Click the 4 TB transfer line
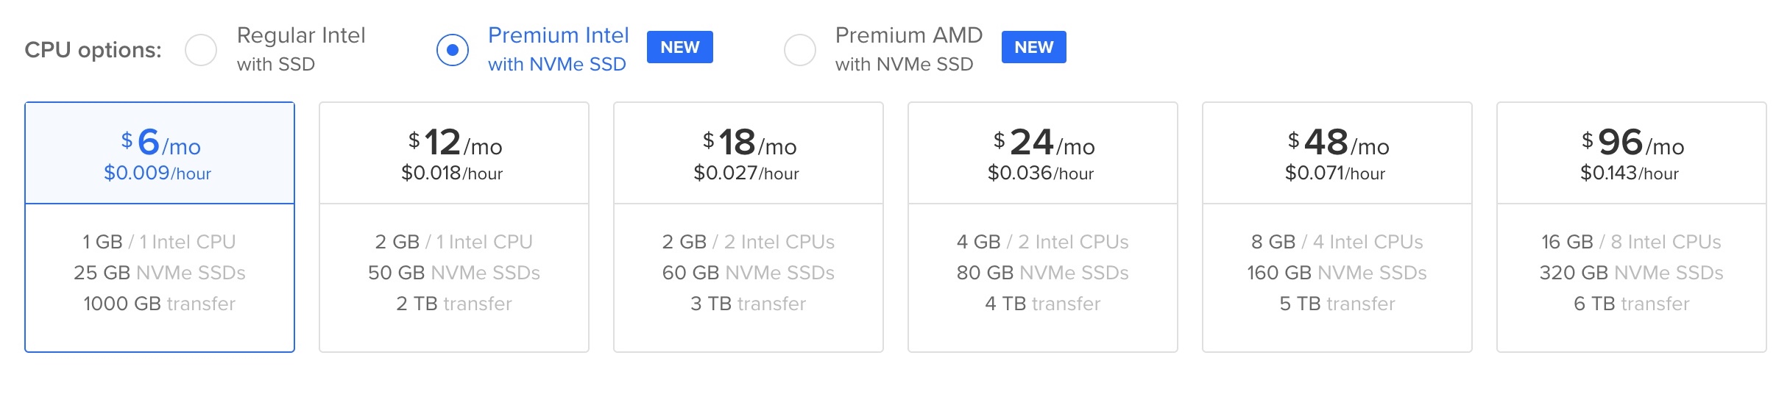The width and height of the screenshot is (1790, 394). pyautogui.click(x=1043, y=304)
